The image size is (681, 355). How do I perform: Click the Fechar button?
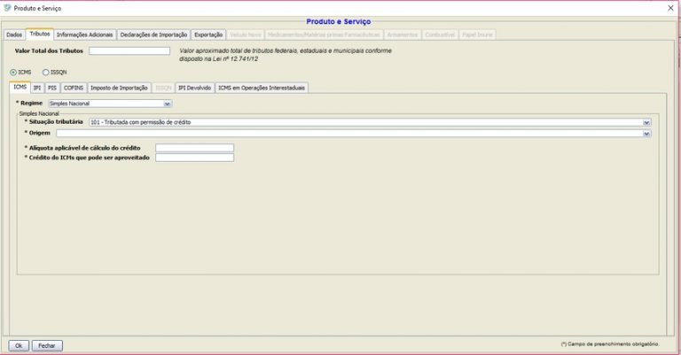tap(47, 345)
